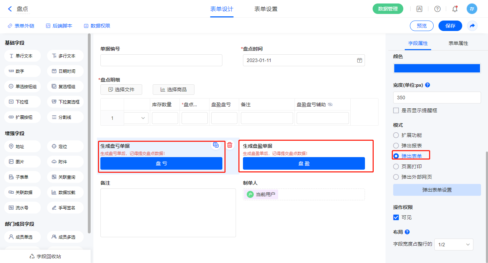Toggle the eye icon on 盘盈盘亏辅助 column
Screen dimensions: 488x263
[x=330, y=105]
